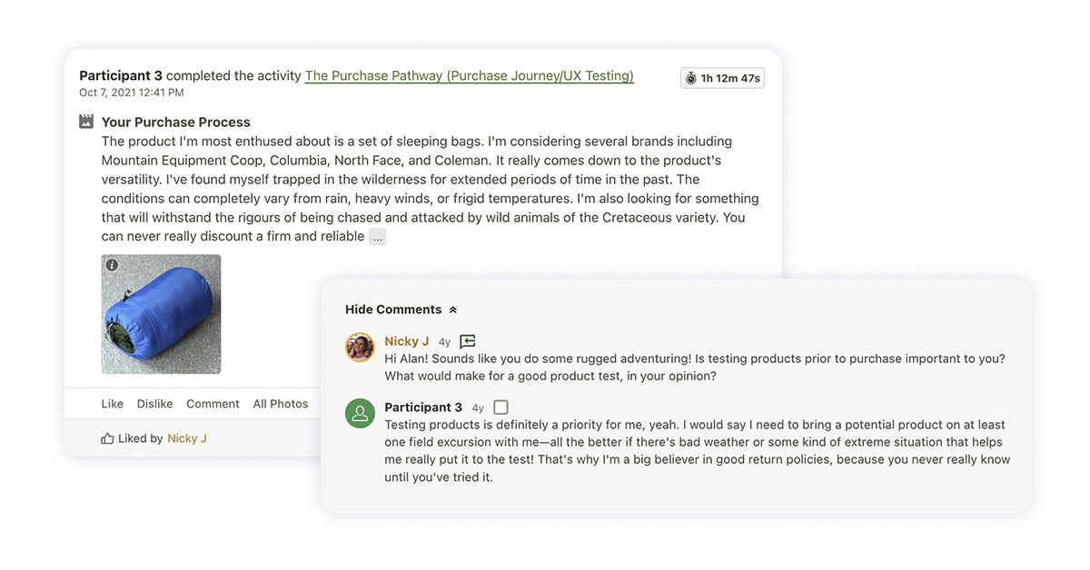Click the Hide Comments label
Viewport: 1090px width, 570px height.
coord(392,310)
